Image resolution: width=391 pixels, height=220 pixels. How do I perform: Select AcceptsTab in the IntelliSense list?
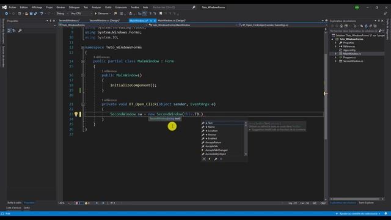point(222,146)
